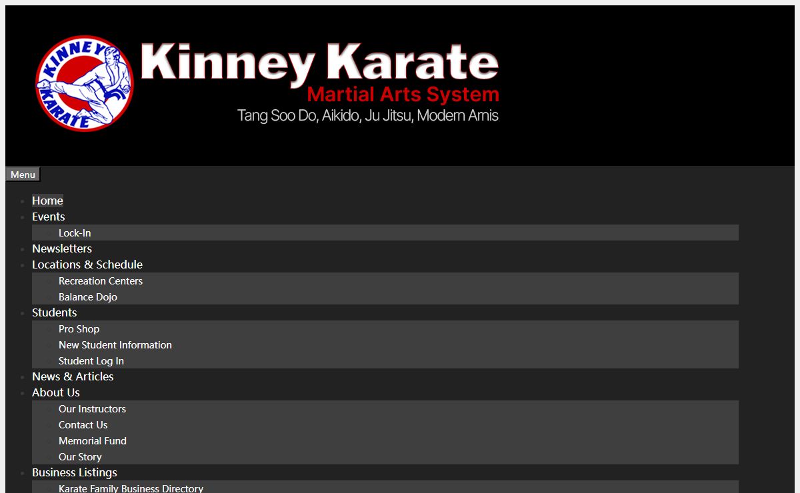This screenshot has width=800, height=493.
Task: Open News & Articles menu item
Action: (73, 376)
